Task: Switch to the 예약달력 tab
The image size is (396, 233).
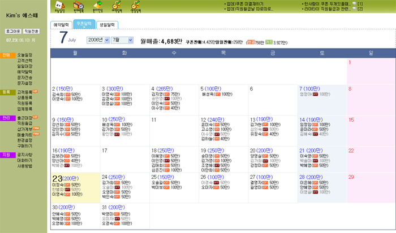Action: coord(62,25)
